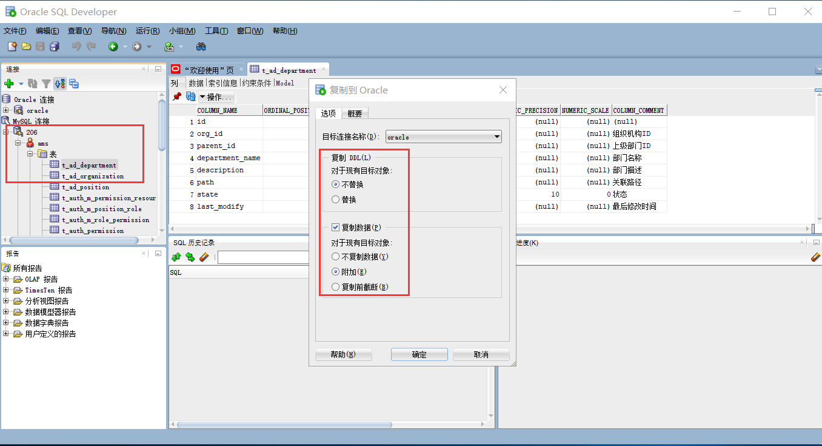Viewport: 822px width, 446px height.
Task: Minimize the Reports panel
Action: [158, 254]
